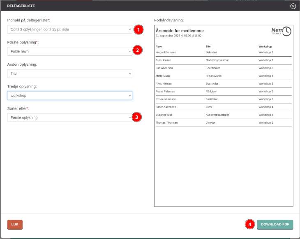Click the title 'HR ansvarlig' in preview

[x=214, y=76]
